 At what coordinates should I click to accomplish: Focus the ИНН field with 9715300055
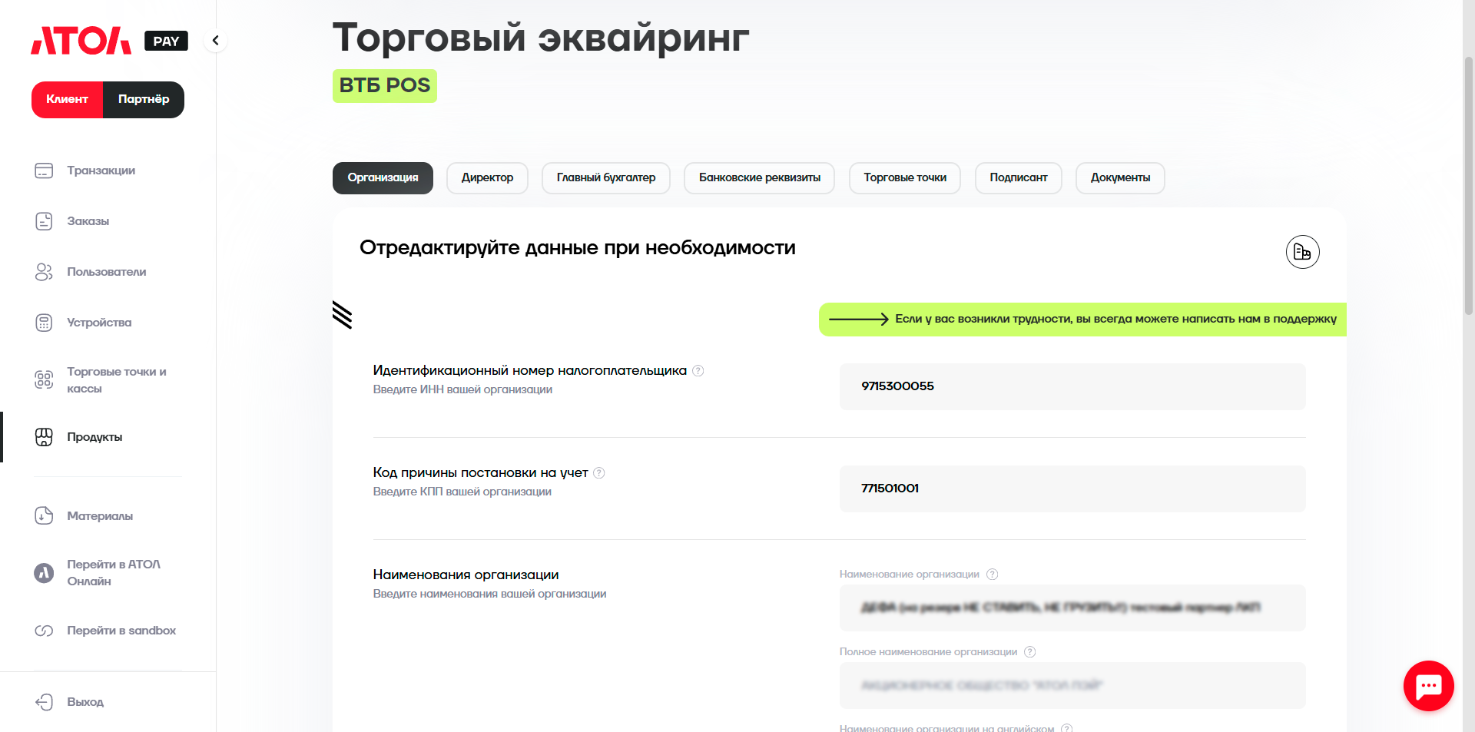[1072, 386]
